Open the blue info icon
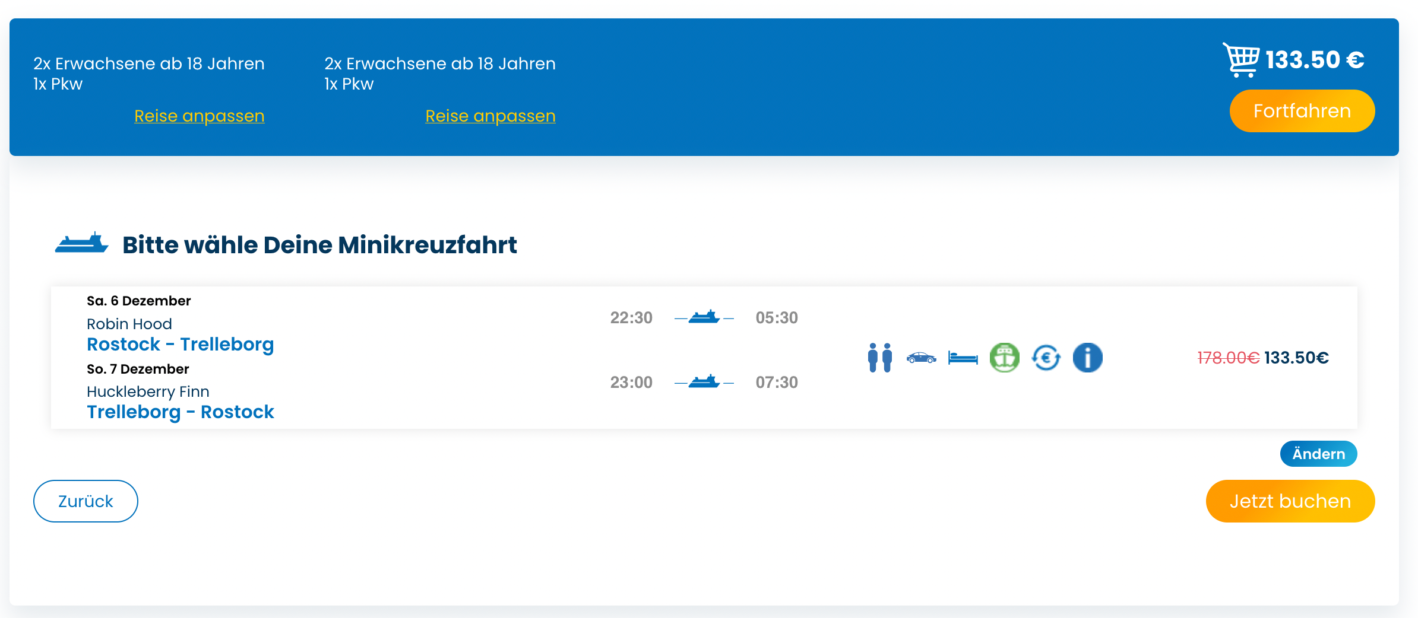1418x618 pixels. tap(1087, 357)
